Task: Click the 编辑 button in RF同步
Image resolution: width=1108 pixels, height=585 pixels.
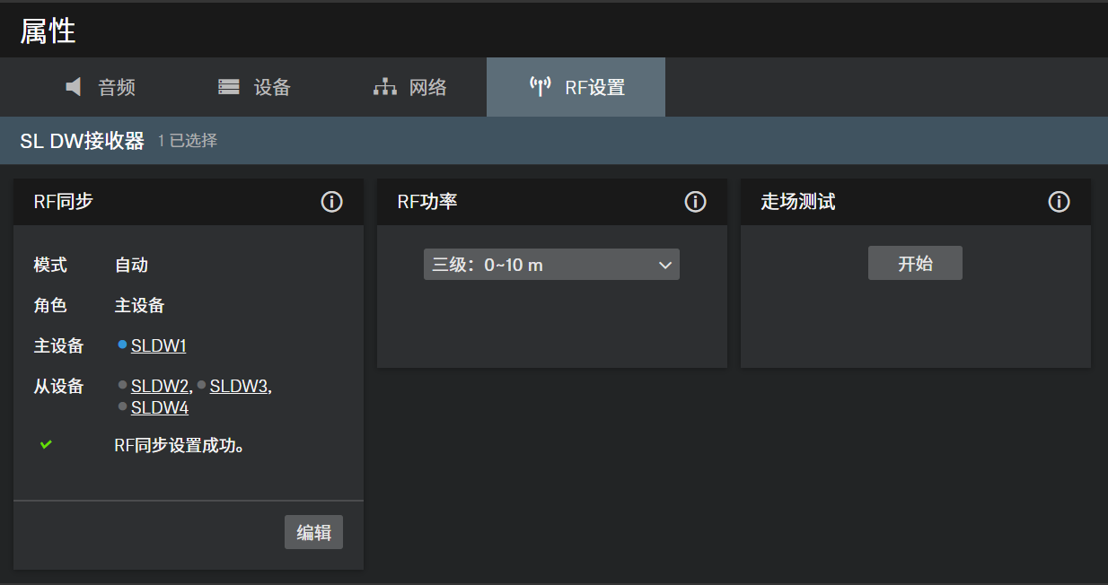Action: pos(313,532)
